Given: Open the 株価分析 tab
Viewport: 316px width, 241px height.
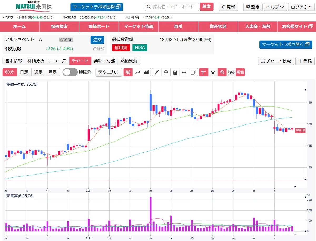Looking at the screenshot, I should click(x=36, y=61).
